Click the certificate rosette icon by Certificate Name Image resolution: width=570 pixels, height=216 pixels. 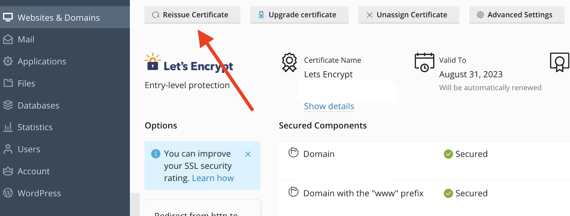click(x=289, y=63)
